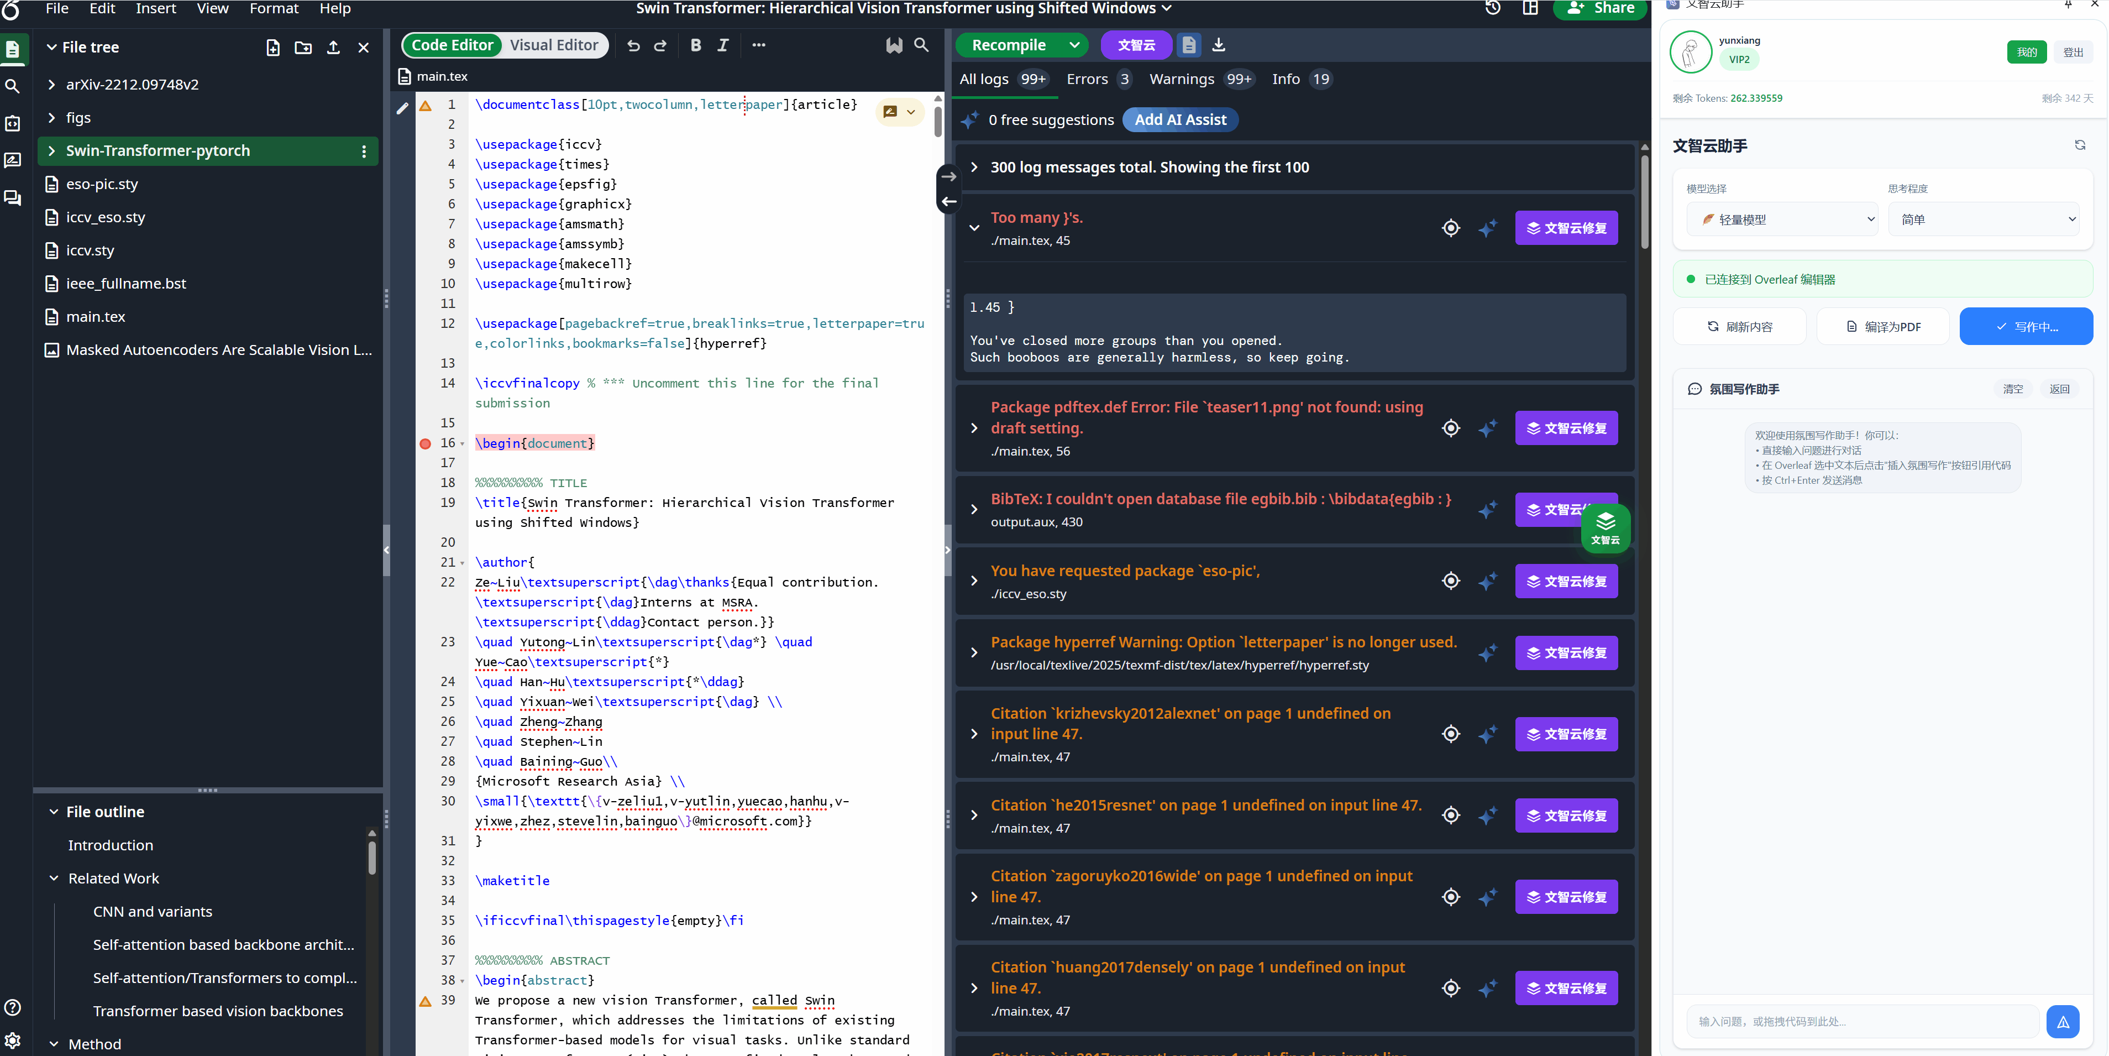Open the Format menu
Viewport: 2109px width, 1056px height.
point(274,9)
